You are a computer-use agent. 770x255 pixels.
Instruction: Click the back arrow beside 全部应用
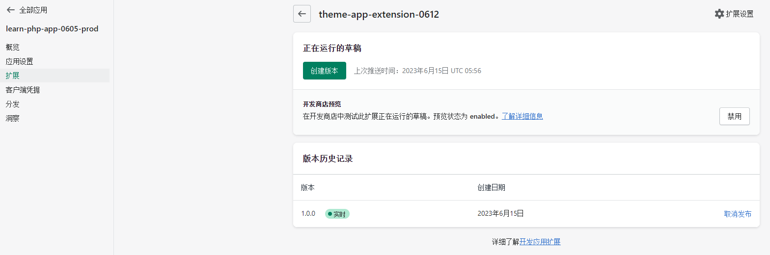coord(10,10)
